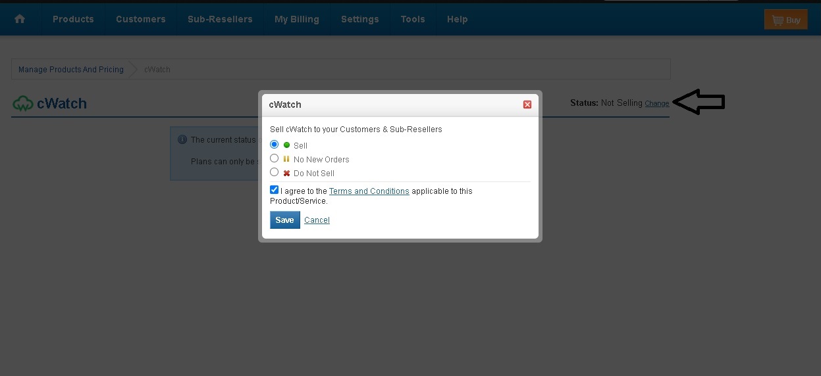Open the Settings menu
Viewport: 821px width, 376px height.
click(x=360, y=19)
